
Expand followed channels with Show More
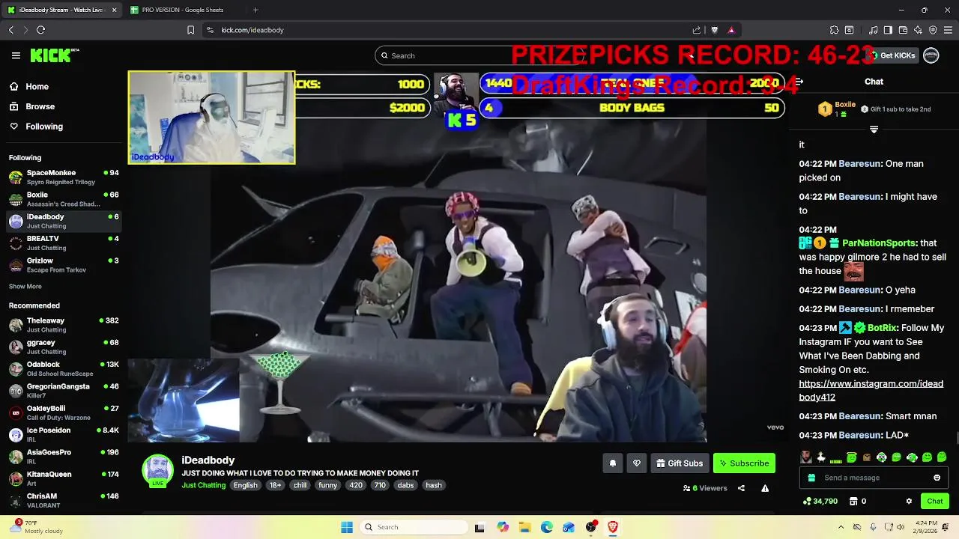[x=25, y=286]
